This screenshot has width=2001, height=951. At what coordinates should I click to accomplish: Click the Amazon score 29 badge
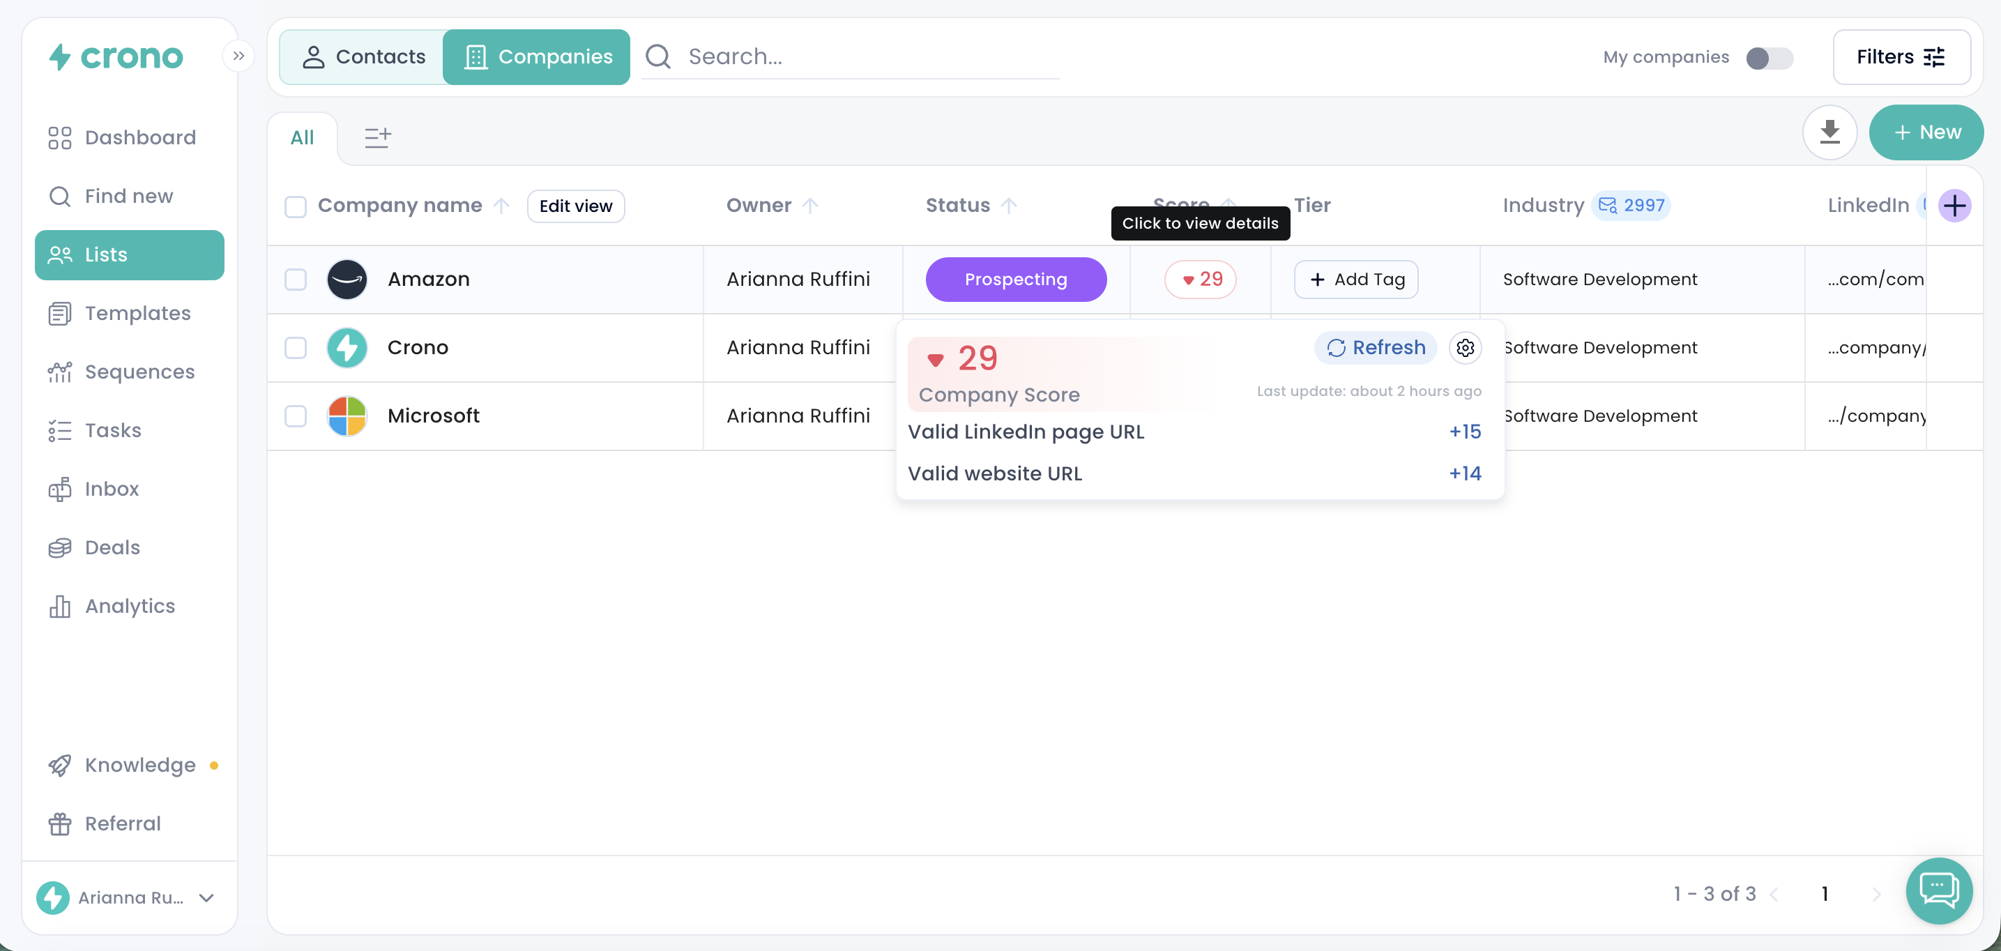pyautogui.click(x=1200, y=279)
